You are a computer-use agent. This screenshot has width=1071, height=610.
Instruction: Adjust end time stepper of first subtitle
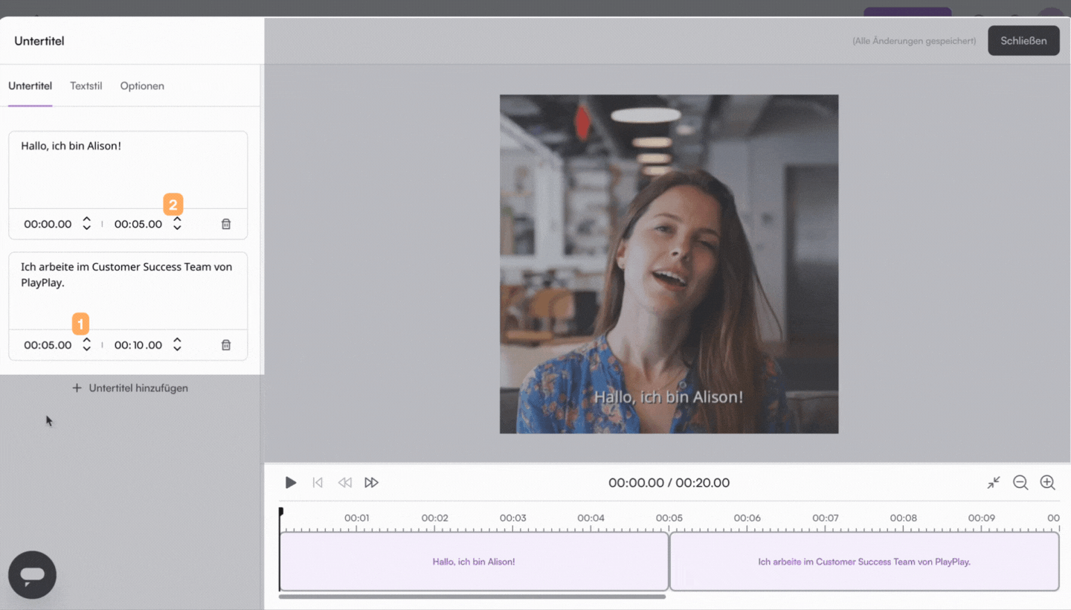click(x=177, y=224)
